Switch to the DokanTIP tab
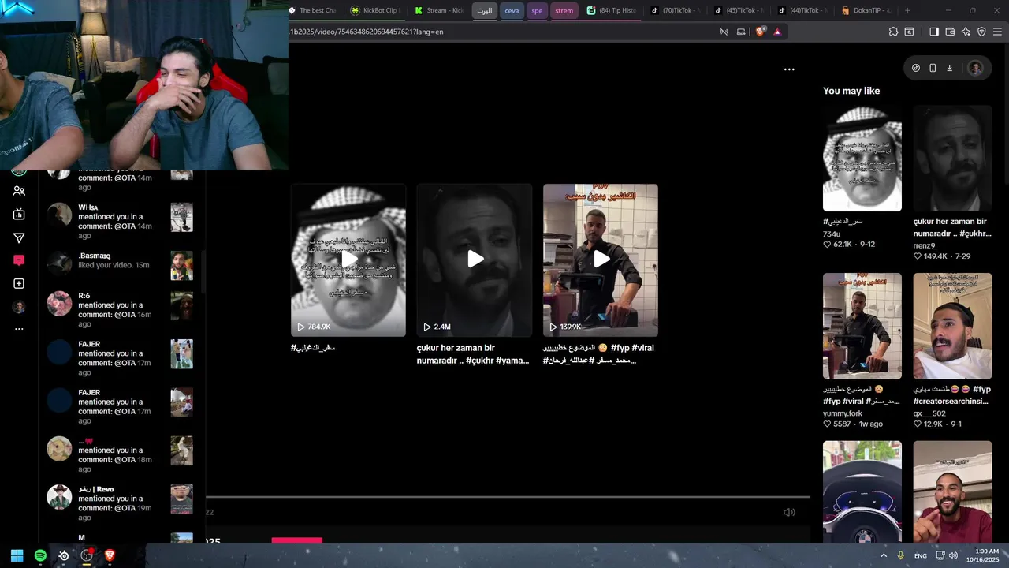Viewport: 1009px width, 568px height. pos(866,10)
